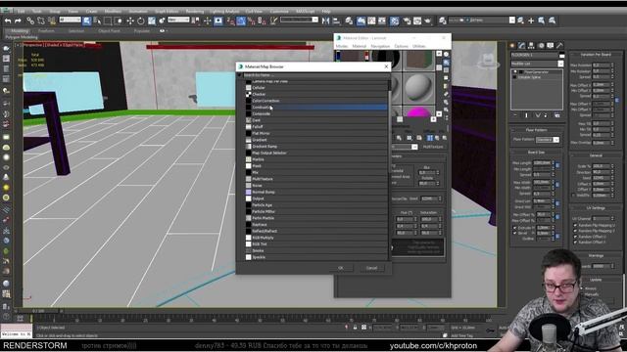Select the Smoke map entry

click(x=316, y=250)
